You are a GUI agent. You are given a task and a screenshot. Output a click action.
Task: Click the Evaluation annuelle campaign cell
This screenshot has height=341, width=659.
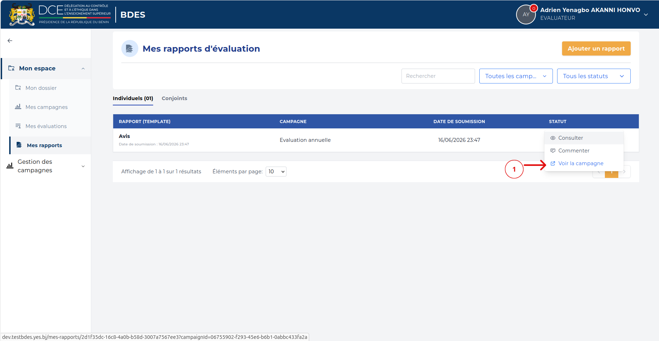pyautogui.click(x=305, y=140)
